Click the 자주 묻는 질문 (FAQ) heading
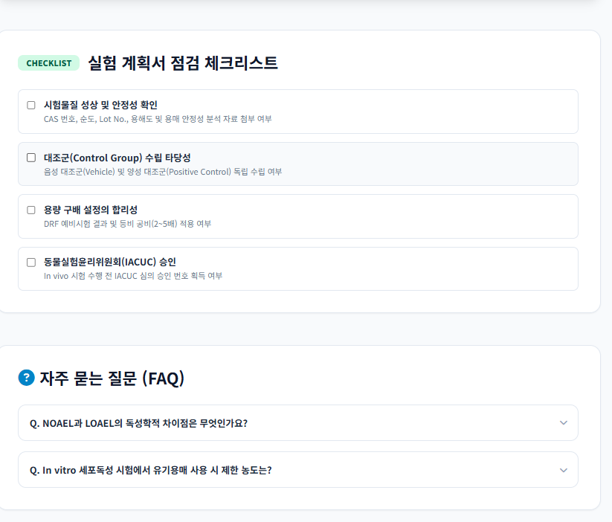The height and width of the screenshot is (522, 612). 112,378
